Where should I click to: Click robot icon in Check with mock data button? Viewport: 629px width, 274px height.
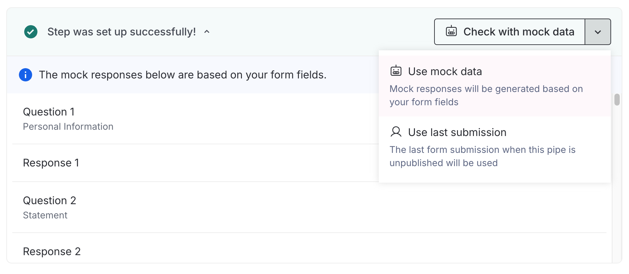tap(451, 31)
